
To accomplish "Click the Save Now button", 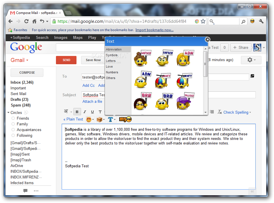I will coord(93,60).
